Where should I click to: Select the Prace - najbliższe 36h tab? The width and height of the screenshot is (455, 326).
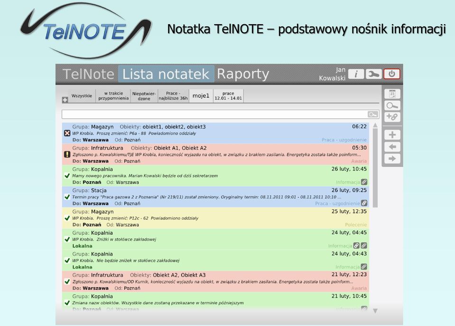pyautogui.click(x=173, y=96)
